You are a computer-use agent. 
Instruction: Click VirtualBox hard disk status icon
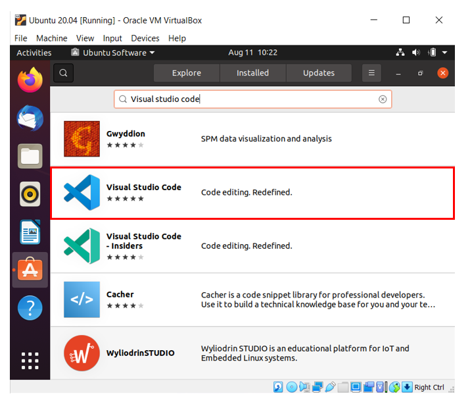coord(278,387)
